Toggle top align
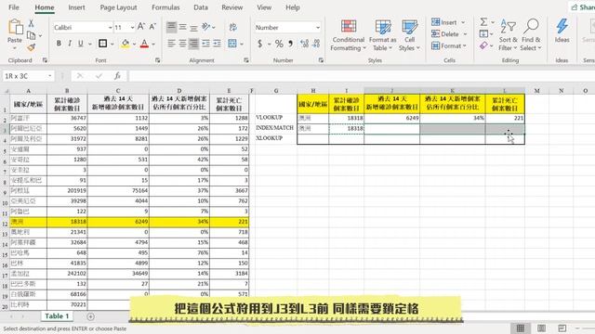This screenshot has width=595, height=334. [x=171, y=27]
